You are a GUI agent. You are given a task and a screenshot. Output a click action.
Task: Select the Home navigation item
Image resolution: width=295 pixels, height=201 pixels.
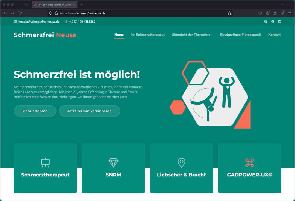[119, 35]
